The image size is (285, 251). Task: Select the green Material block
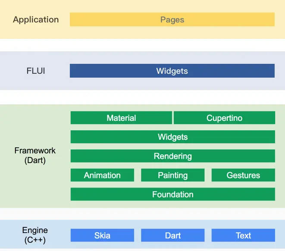coord(121,118)
